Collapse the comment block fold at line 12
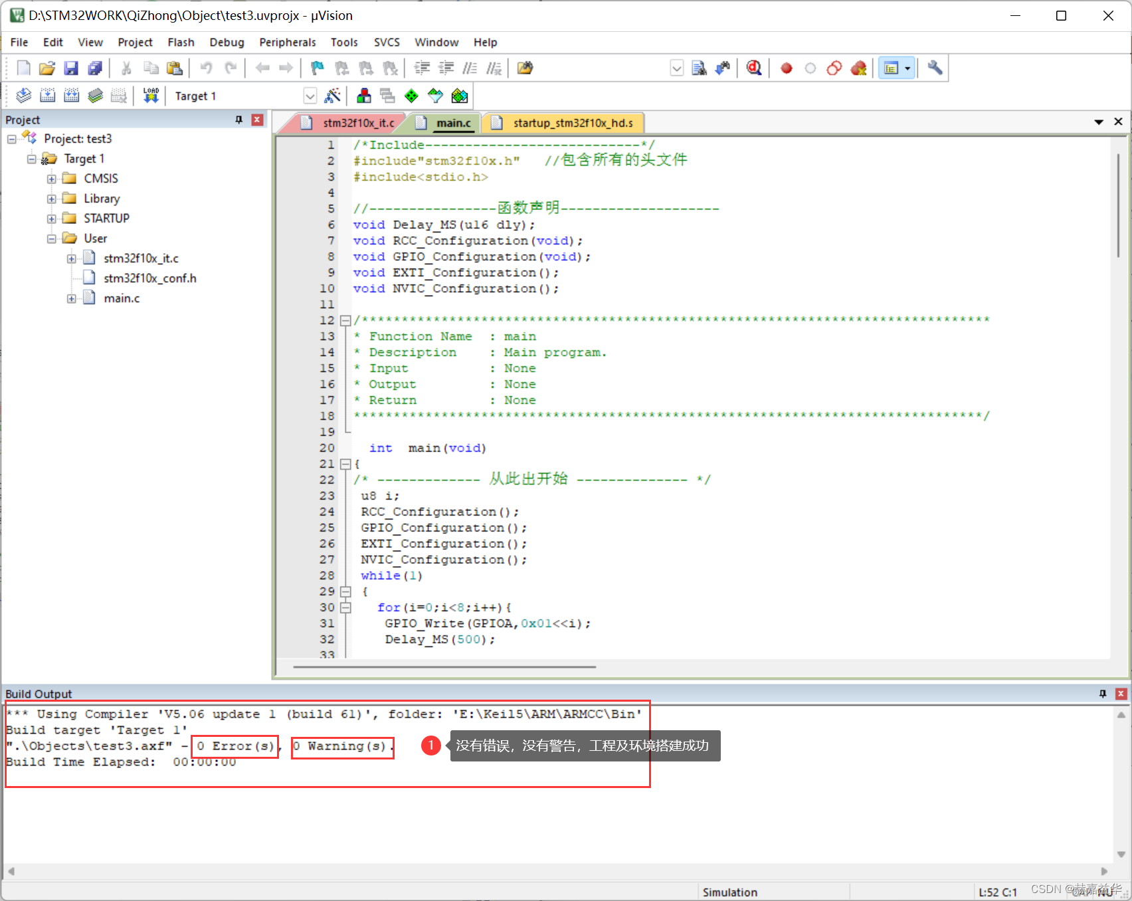Image resolution: width=1132 pixels, height=901 pixels. [345, 320]
